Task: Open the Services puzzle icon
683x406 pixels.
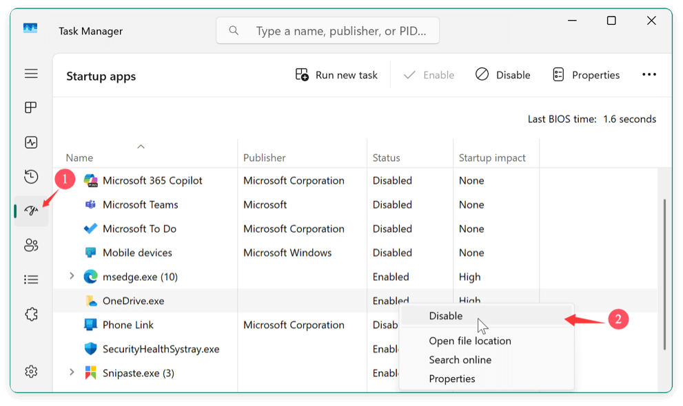Action: [x=31, y=314]
